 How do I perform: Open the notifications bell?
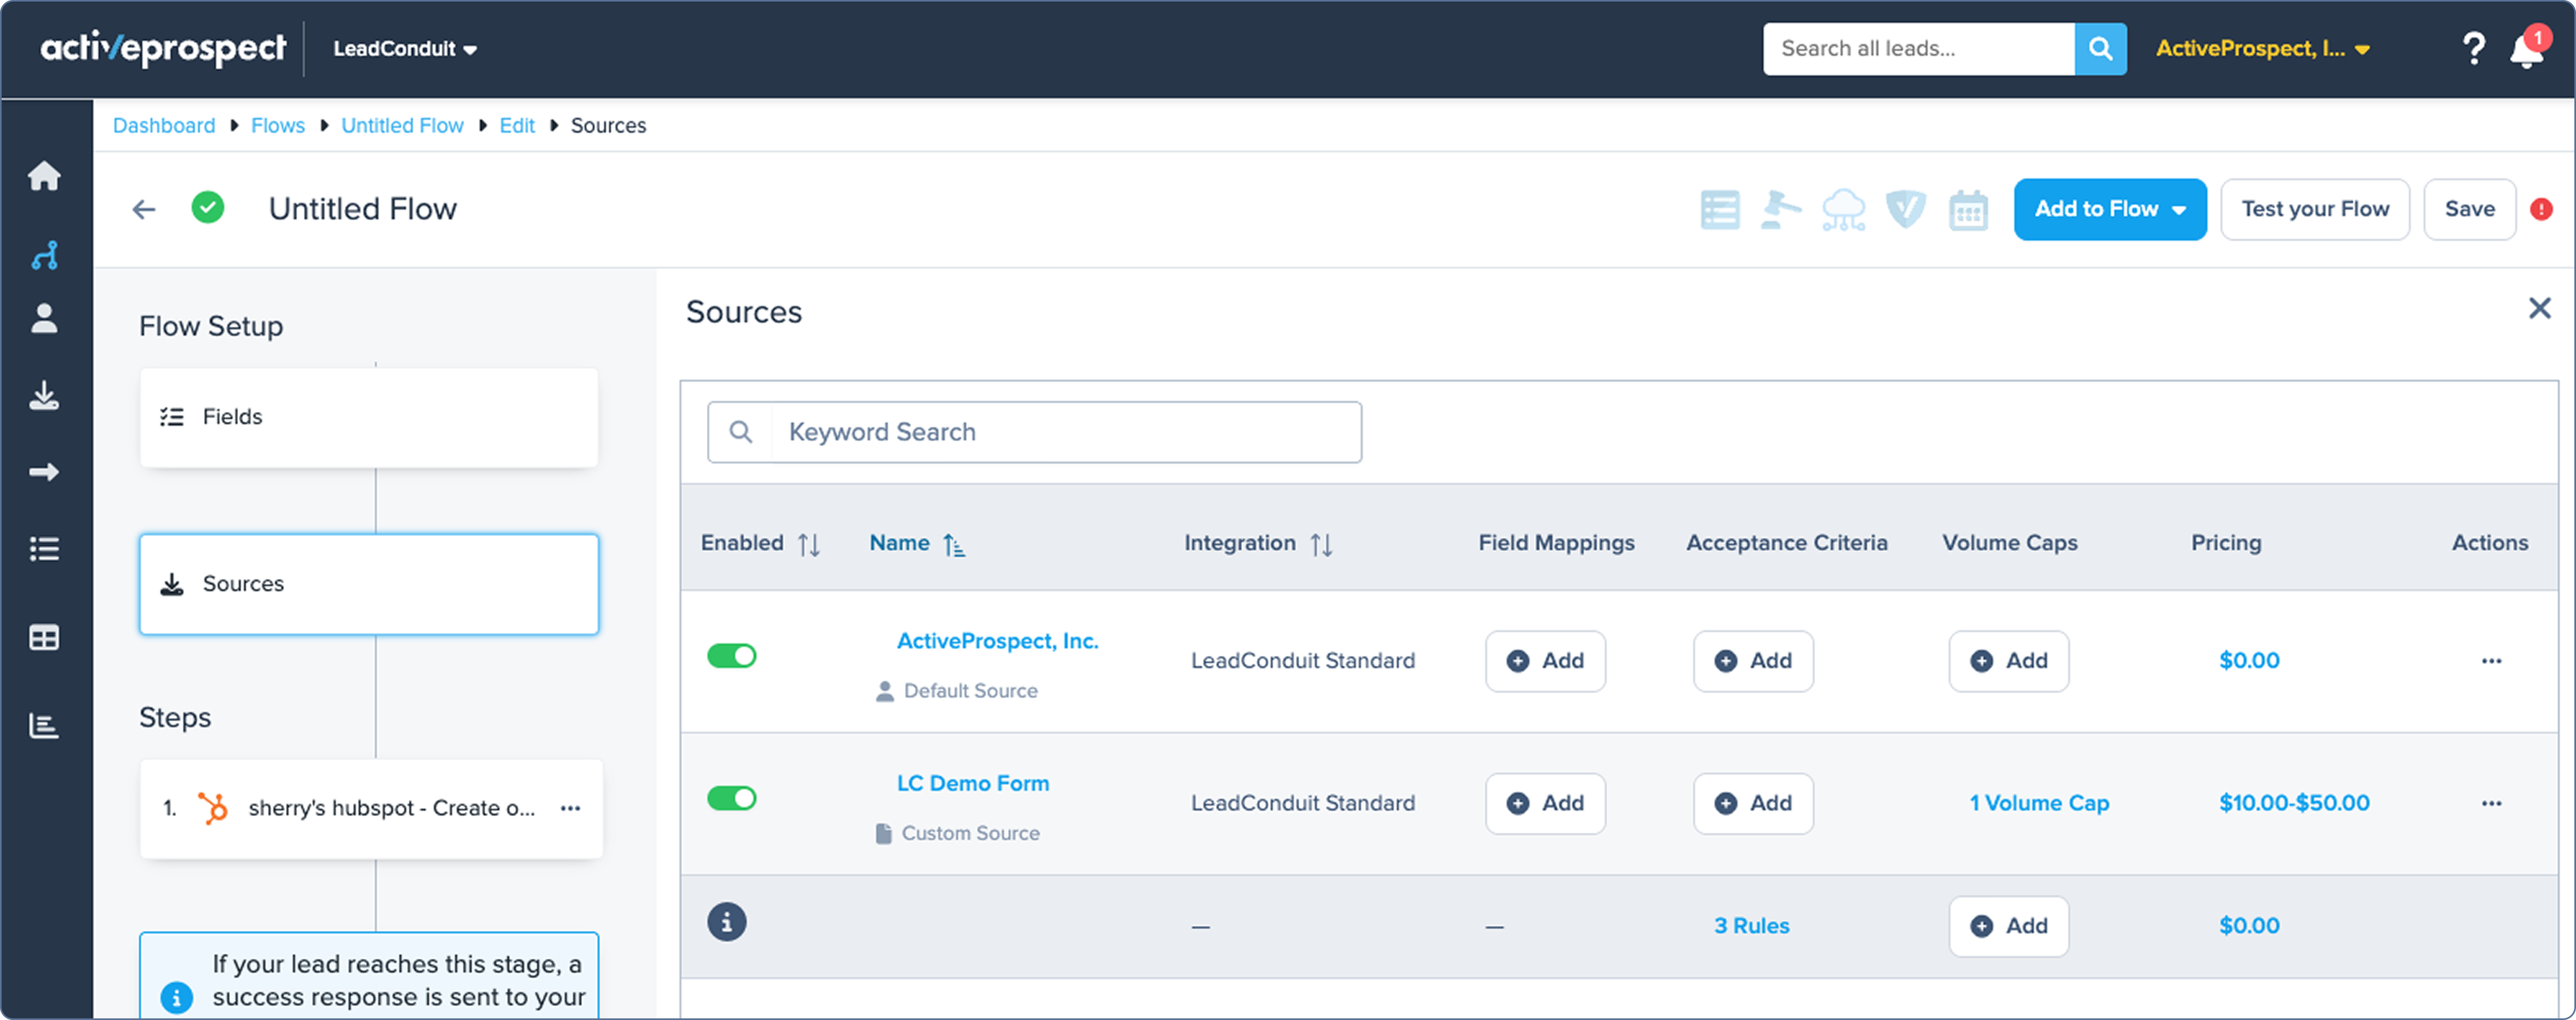(2526, 50)
